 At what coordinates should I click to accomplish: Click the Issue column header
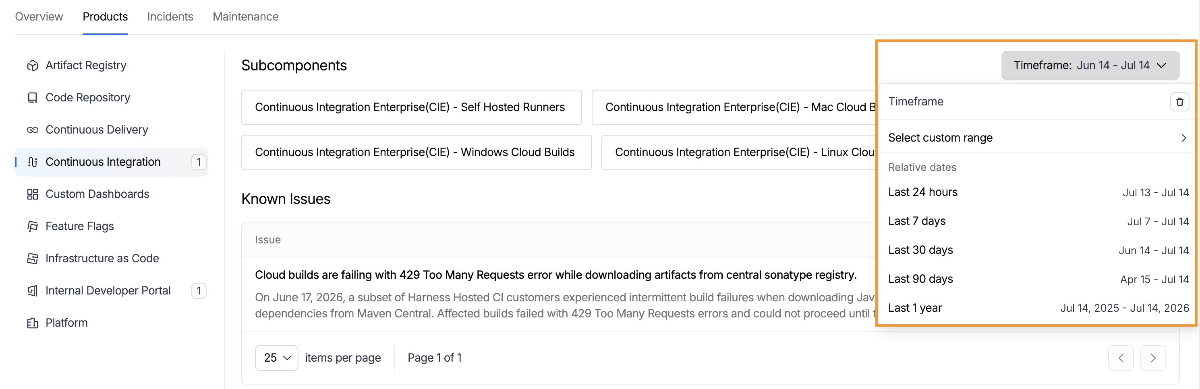click(267, 240)
